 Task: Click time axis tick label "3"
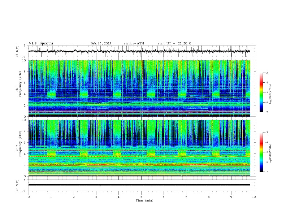tap(96, 197)
